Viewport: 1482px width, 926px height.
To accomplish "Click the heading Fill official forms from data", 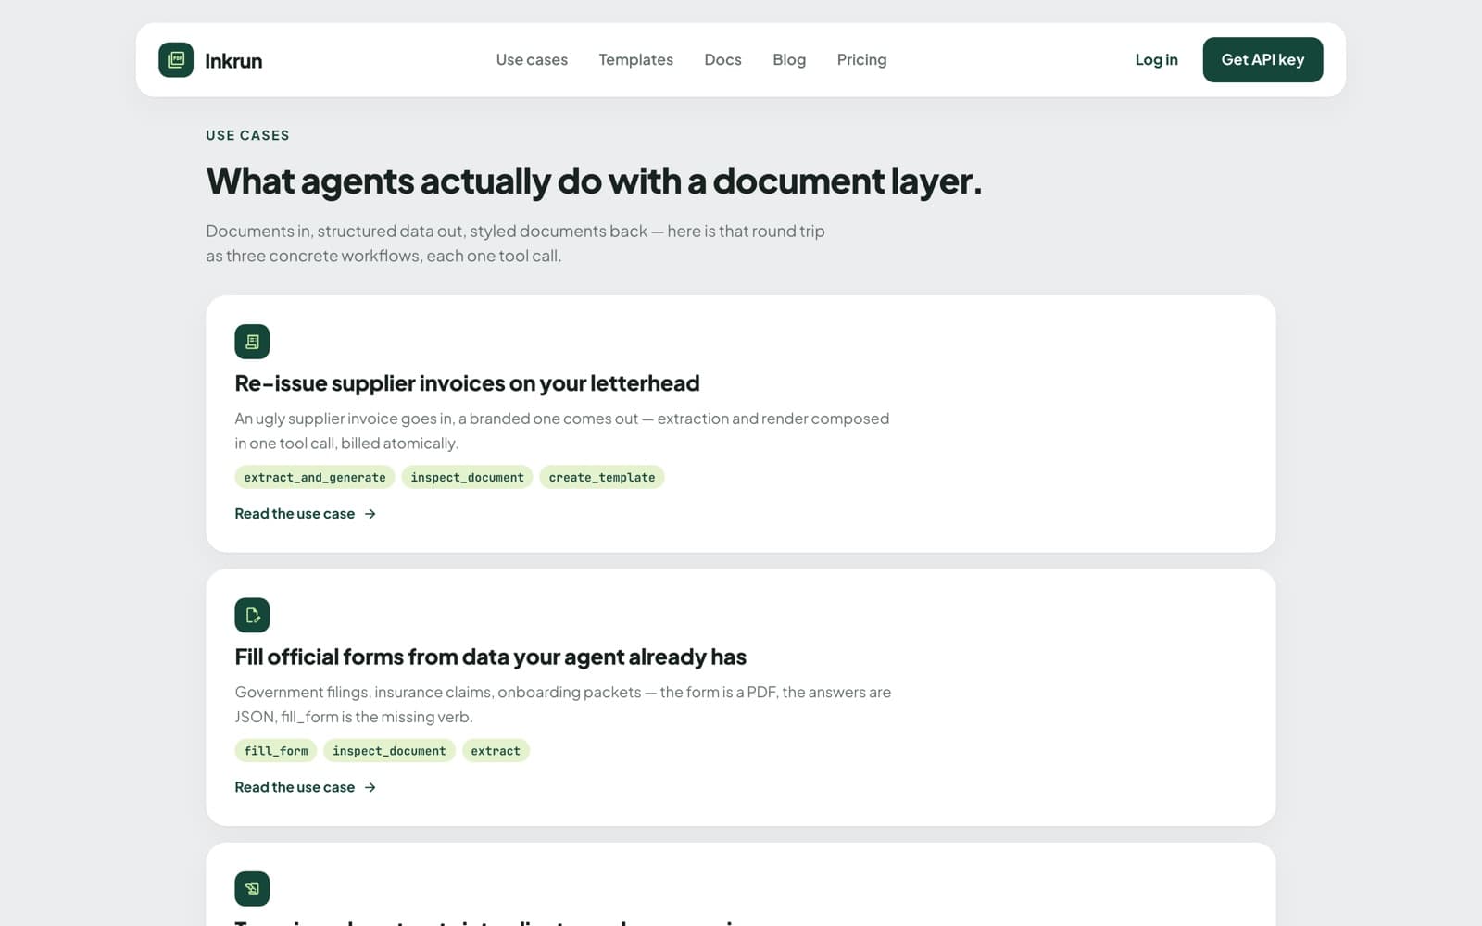I will [490, 657].
